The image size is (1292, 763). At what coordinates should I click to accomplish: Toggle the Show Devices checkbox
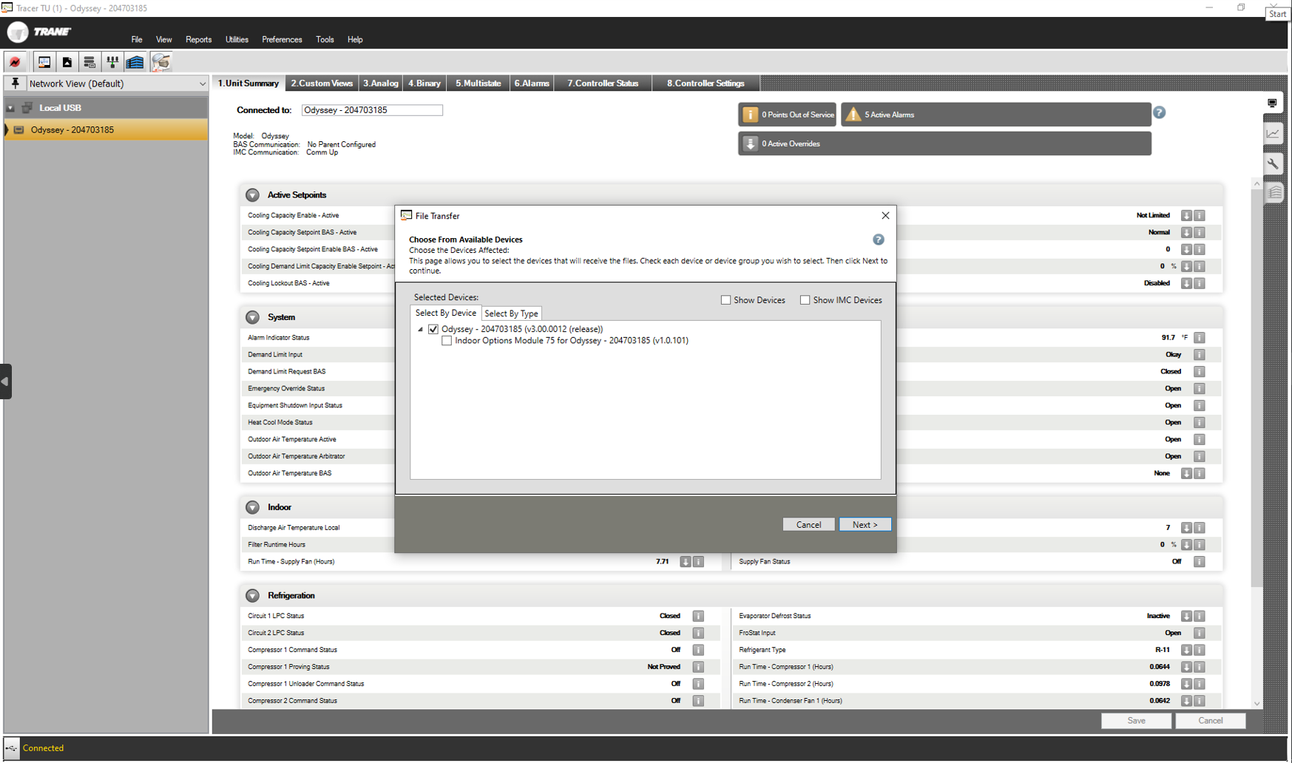tap(726, 300)
